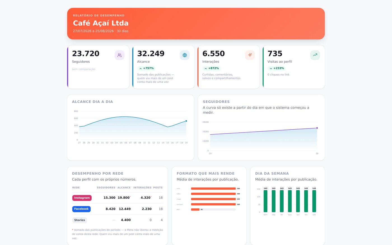
Task: Click the dom bar in weekday chart
Action: click(265, 201)
